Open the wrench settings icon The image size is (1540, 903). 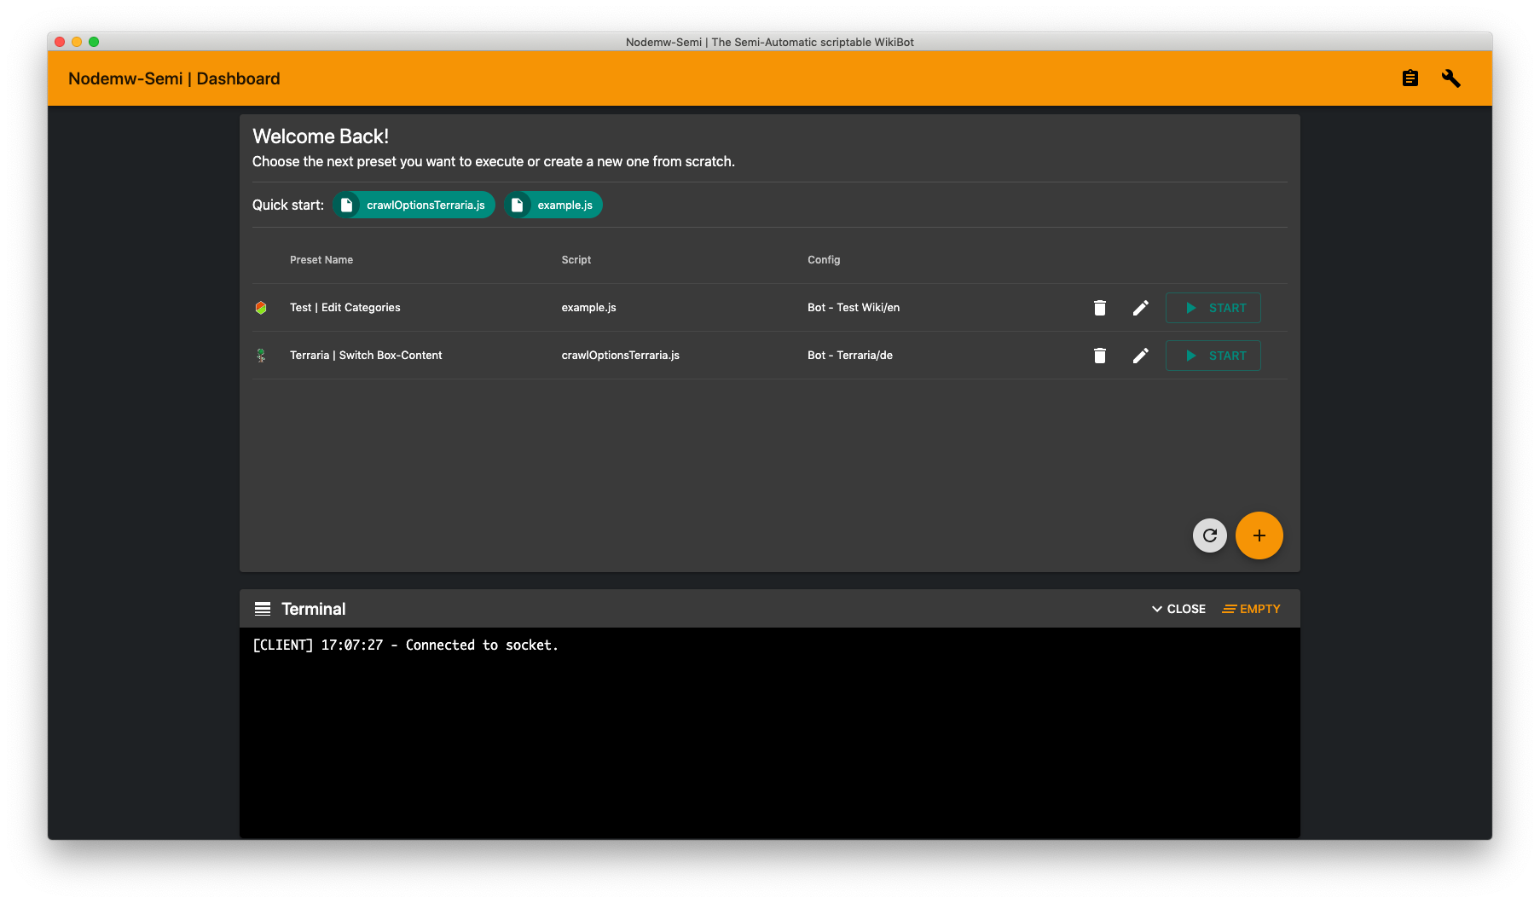click(1450, 78)
